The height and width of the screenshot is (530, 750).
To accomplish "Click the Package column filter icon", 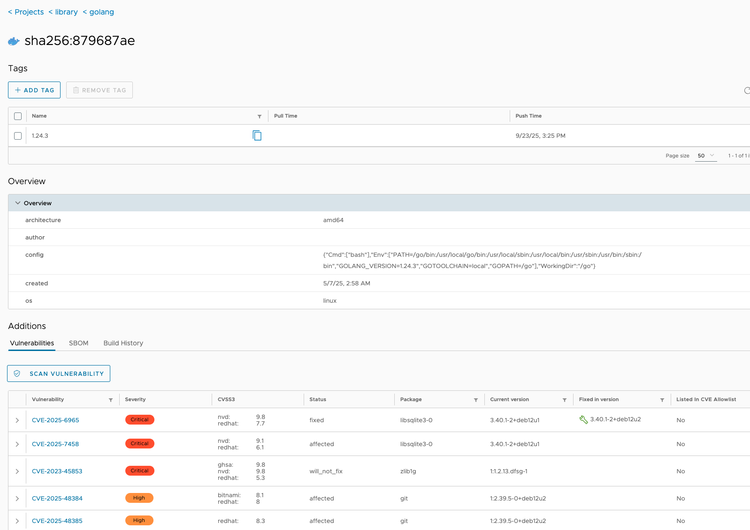I will pyautogui.click(x=475, y=400).
